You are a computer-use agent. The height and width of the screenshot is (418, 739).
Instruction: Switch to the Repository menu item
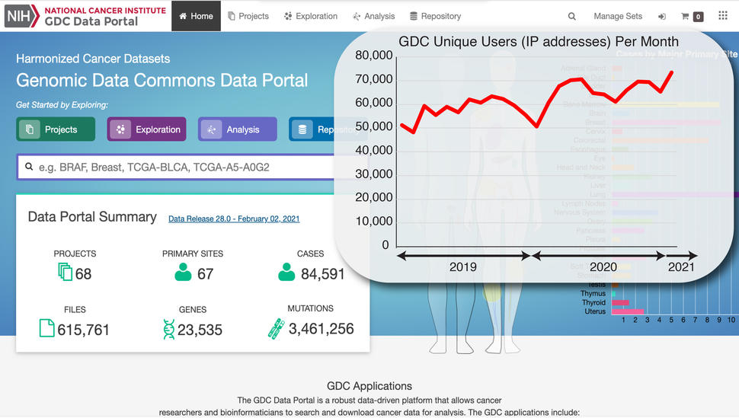tap(435, 16)
